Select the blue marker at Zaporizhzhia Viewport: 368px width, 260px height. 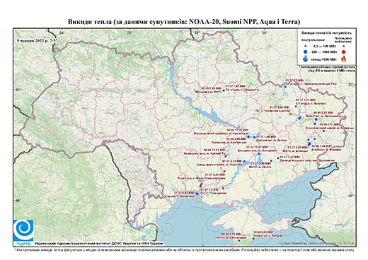click(259, 154)
